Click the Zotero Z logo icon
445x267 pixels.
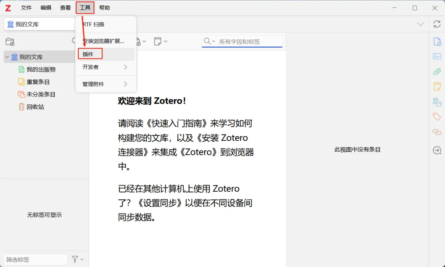(8, 8)
